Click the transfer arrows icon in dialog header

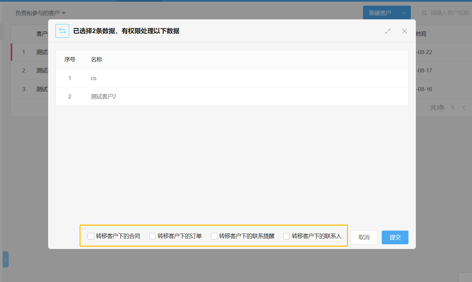[x=62, y=31]
